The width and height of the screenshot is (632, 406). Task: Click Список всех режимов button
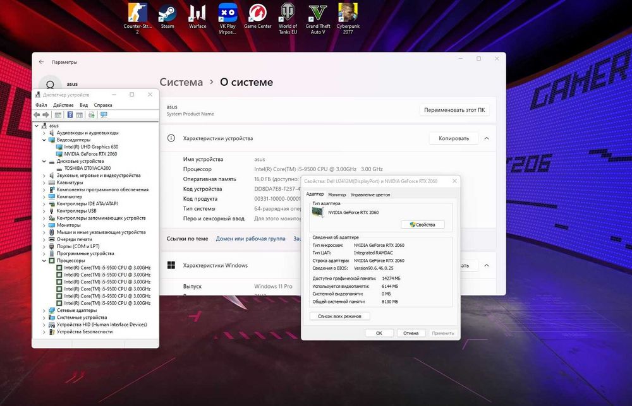point(339,316)
